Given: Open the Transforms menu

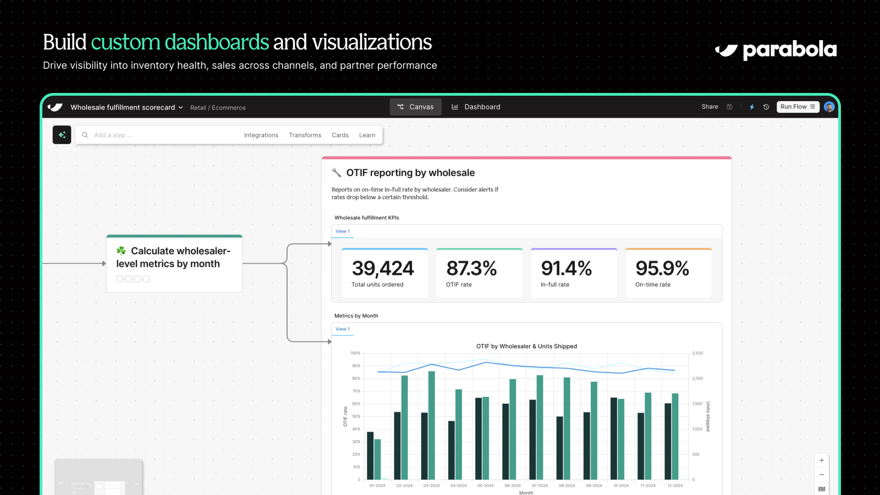Looking at the screenshot, I should pos(305,135).
